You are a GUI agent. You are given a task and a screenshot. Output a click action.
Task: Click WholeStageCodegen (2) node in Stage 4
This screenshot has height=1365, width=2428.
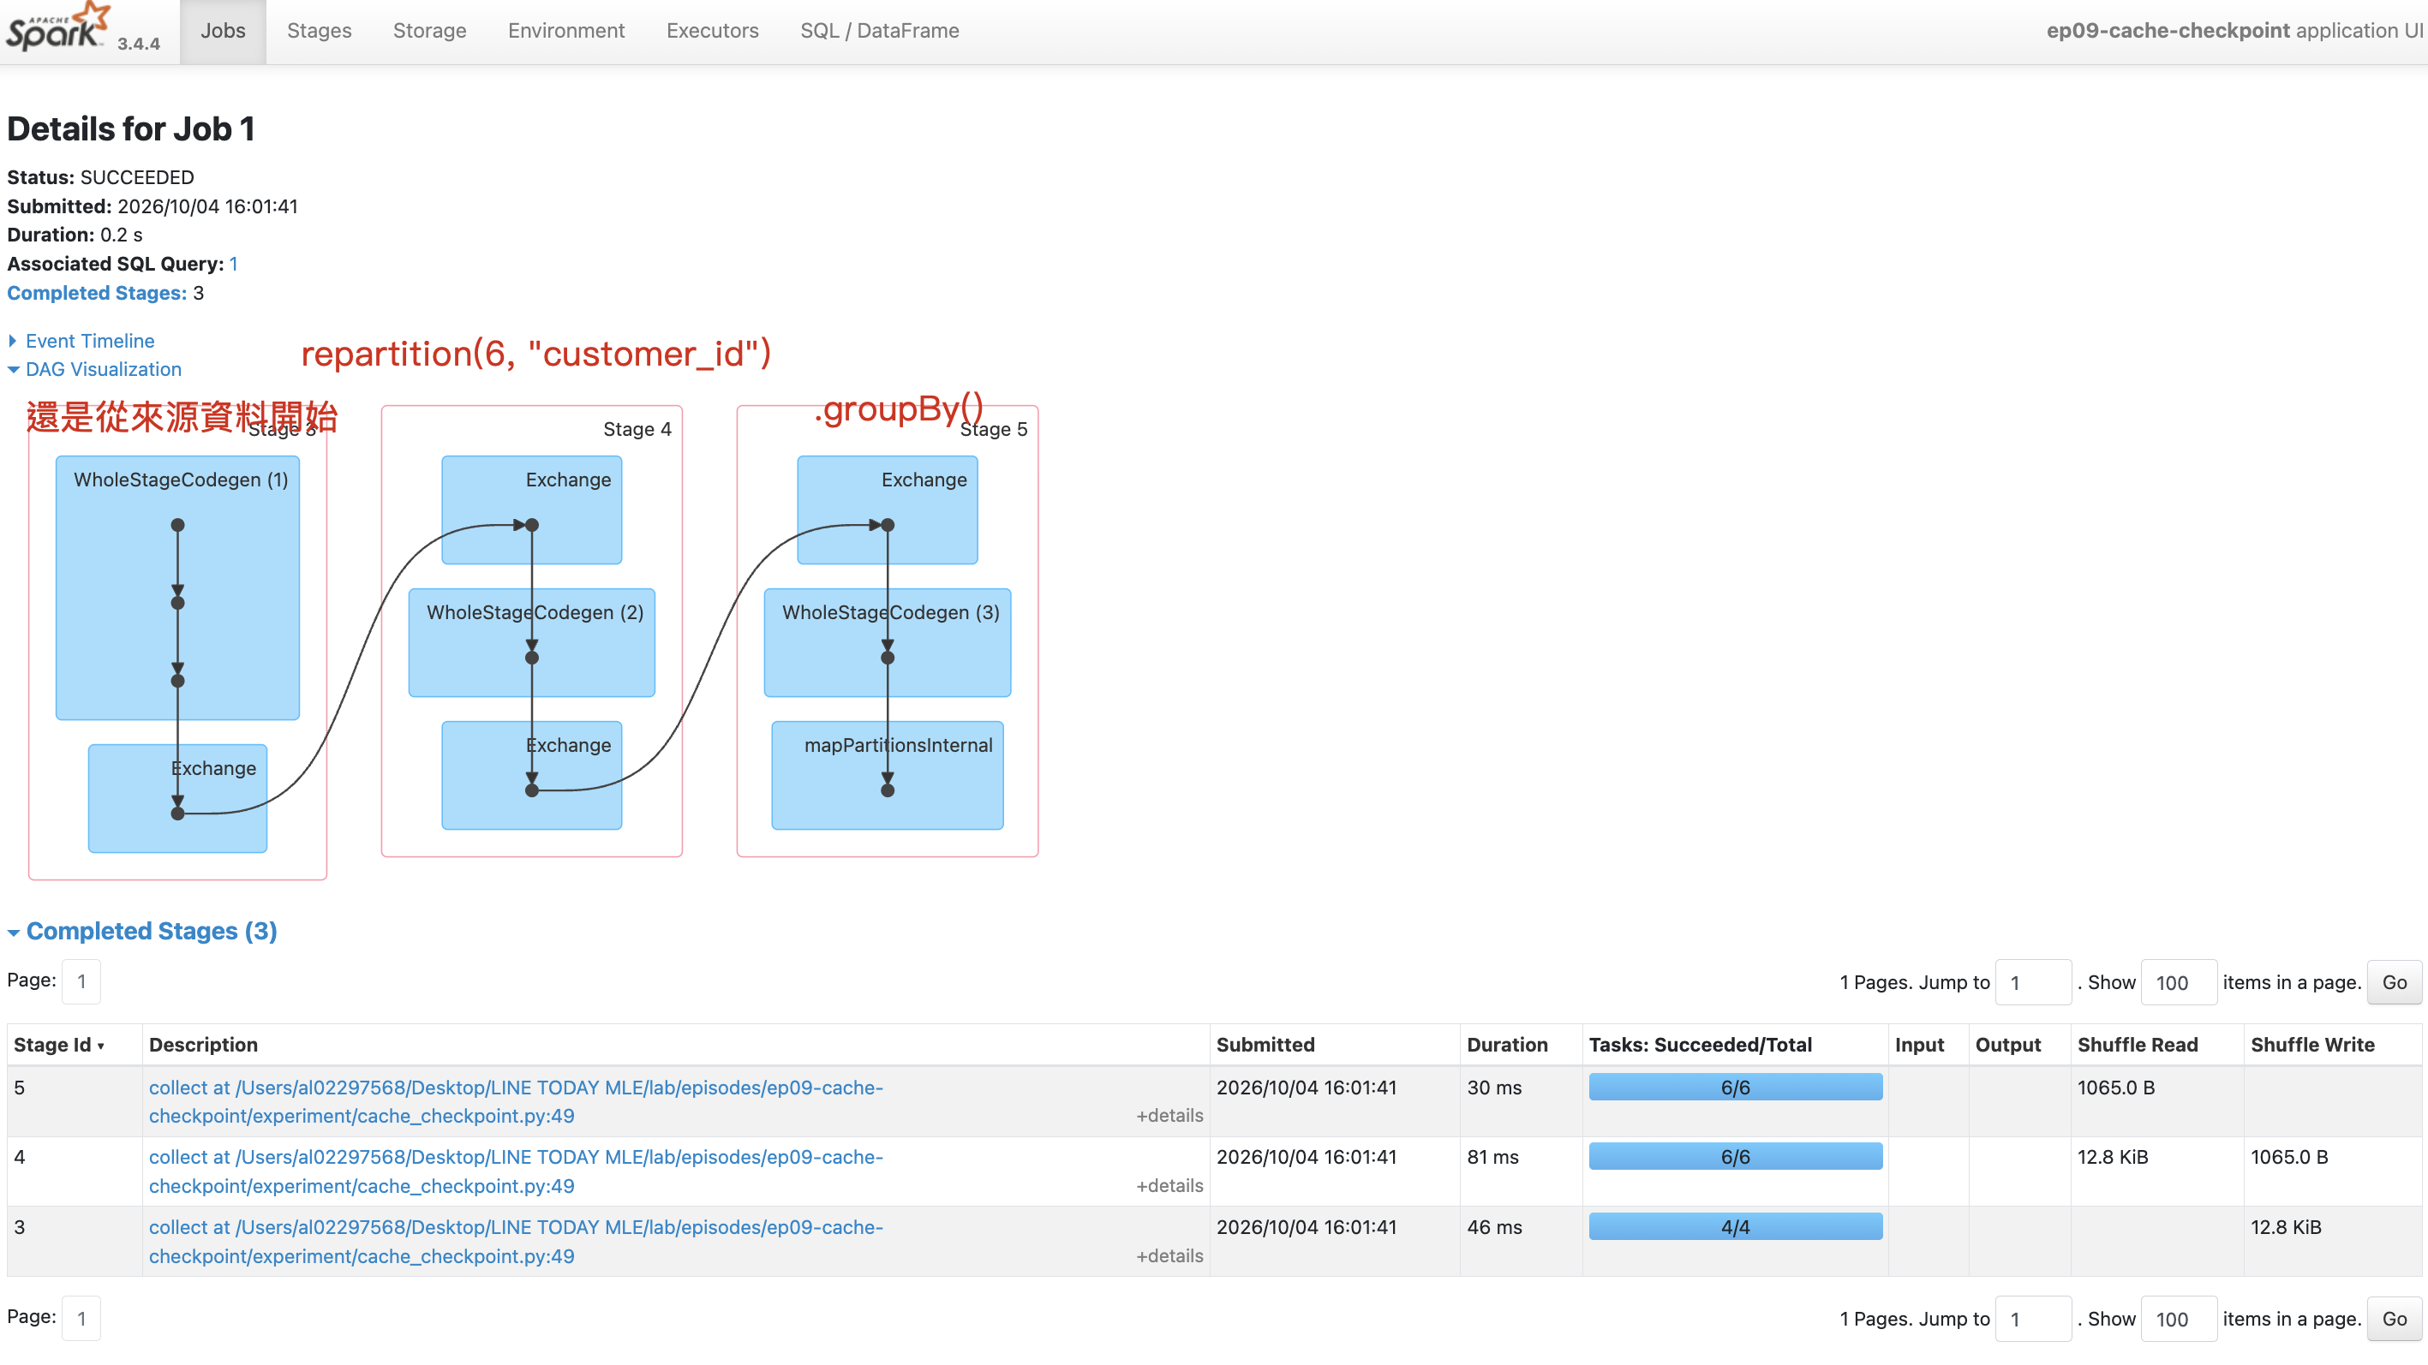click(x=531, y=642)
